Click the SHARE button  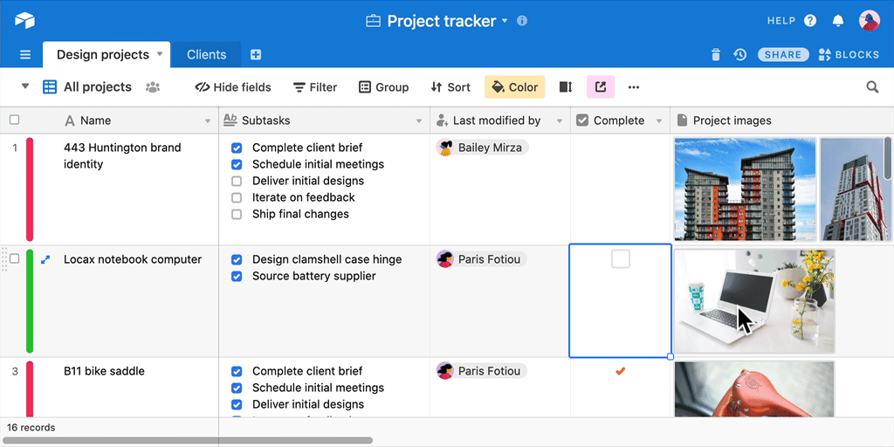pos(783,55)
